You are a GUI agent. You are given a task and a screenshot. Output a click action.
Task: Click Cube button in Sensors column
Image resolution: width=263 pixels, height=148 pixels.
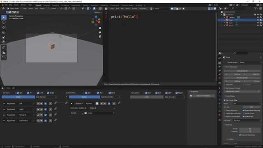[x=18, y=97]
